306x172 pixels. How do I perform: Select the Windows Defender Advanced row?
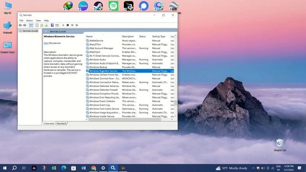[x=130, y=86]
